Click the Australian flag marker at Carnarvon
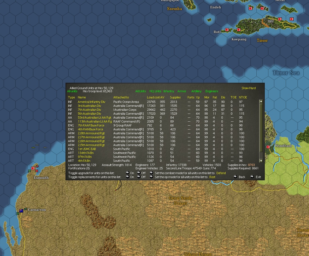Viewport: 309px width, 256px height. click(21, 211)
